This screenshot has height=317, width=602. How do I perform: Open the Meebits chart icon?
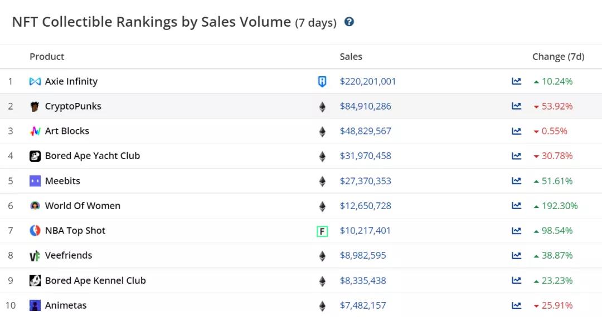[516, 181]
